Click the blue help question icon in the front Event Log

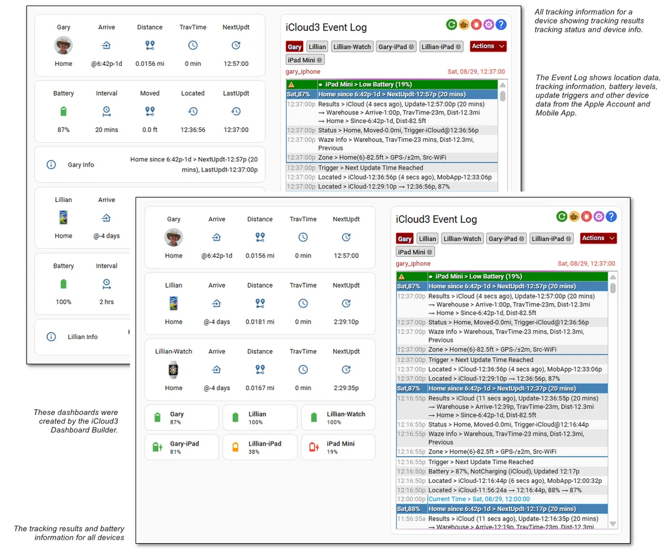[611, 216]
